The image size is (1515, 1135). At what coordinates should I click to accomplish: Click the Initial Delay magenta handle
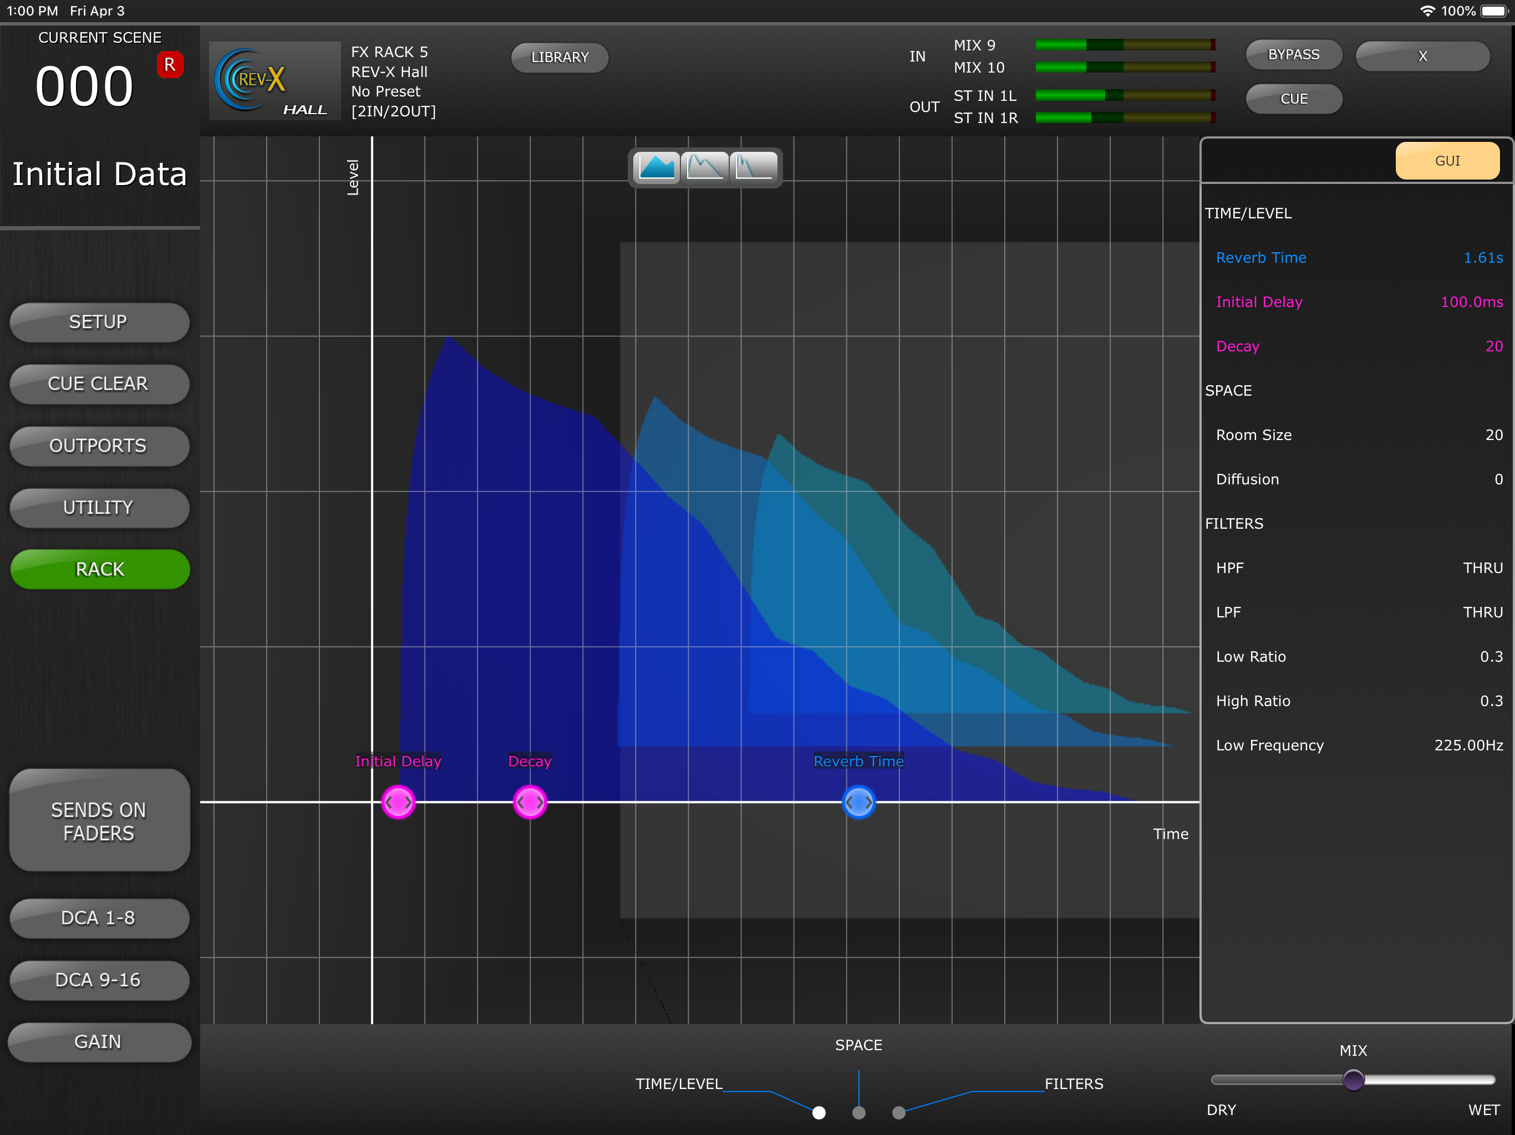pos(398,801)
